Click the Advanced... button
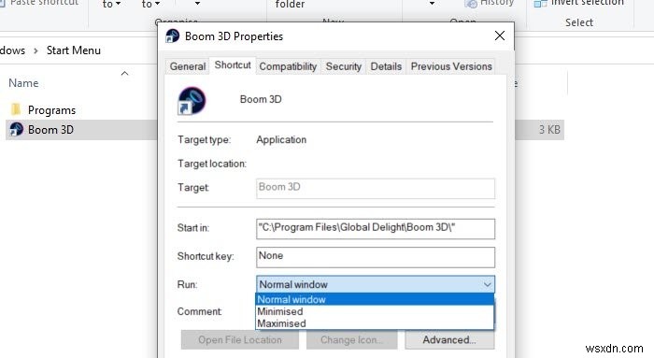This screenshot has height=358, width=654. point(449,339)
